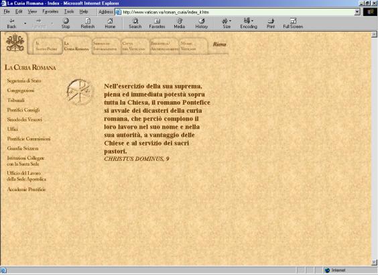
Task: Click the Vatican crossed-keys emblem logo
Action: click(x=15, y=43)
